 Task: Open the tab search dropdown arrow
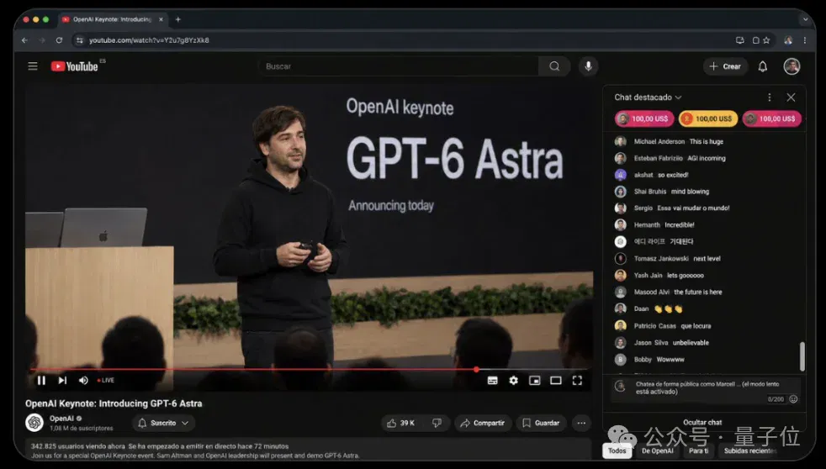pos(805,19)
